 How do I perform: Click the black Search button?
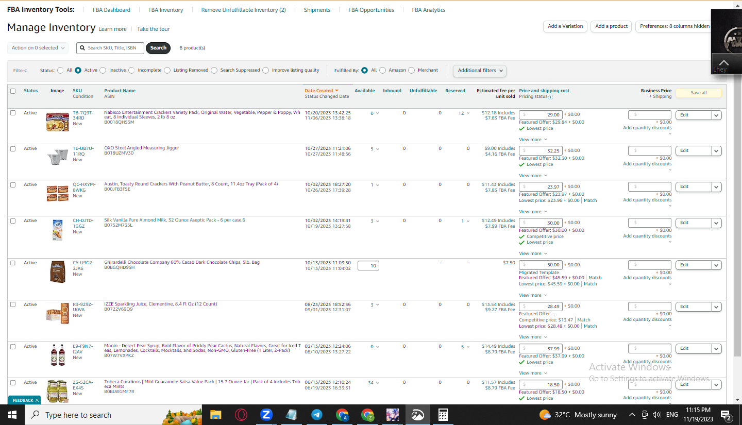coord(158,48)
